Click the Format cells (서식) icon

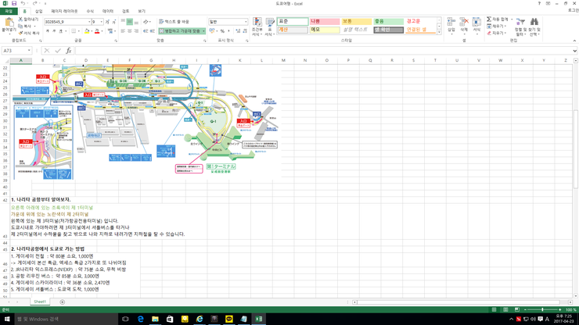tap(477, 22)
